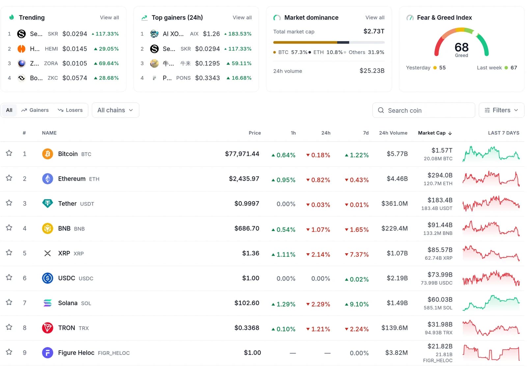Screen dimensions: 527x369
Task: Click the # rank column header
Action: (24, 133)
